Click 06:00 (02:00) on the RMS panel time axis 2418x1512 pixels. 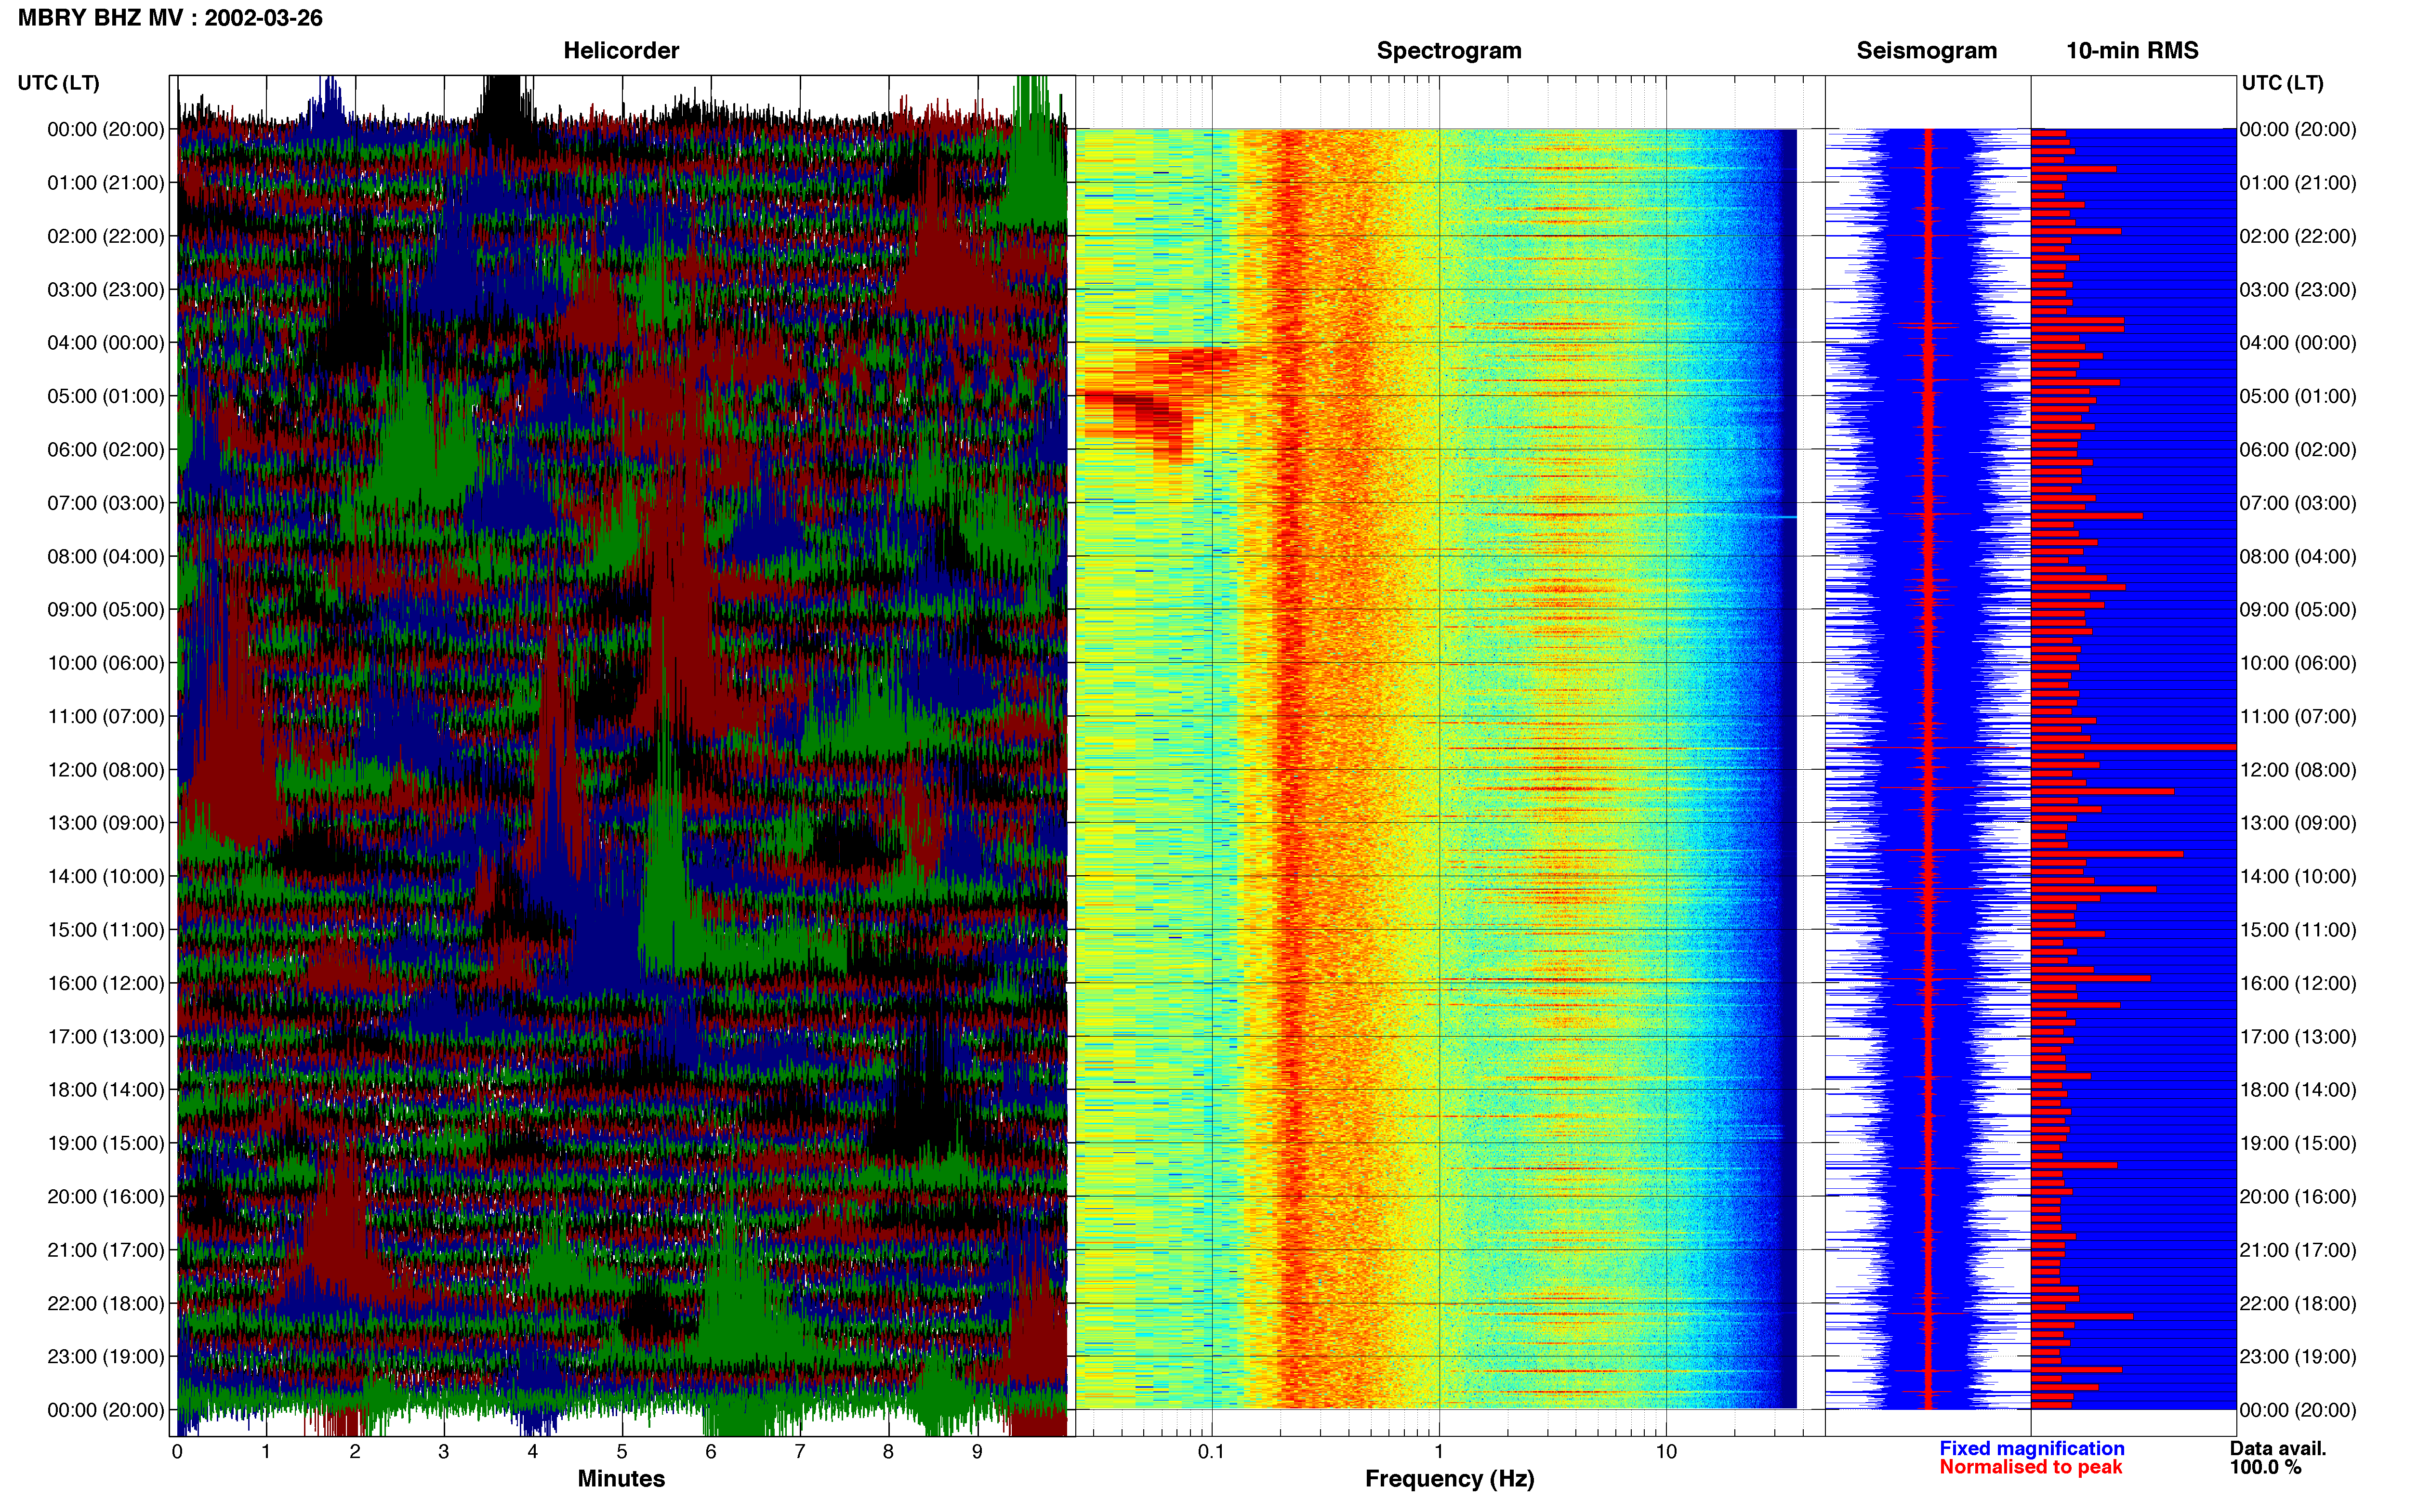tap(2298, 450)
